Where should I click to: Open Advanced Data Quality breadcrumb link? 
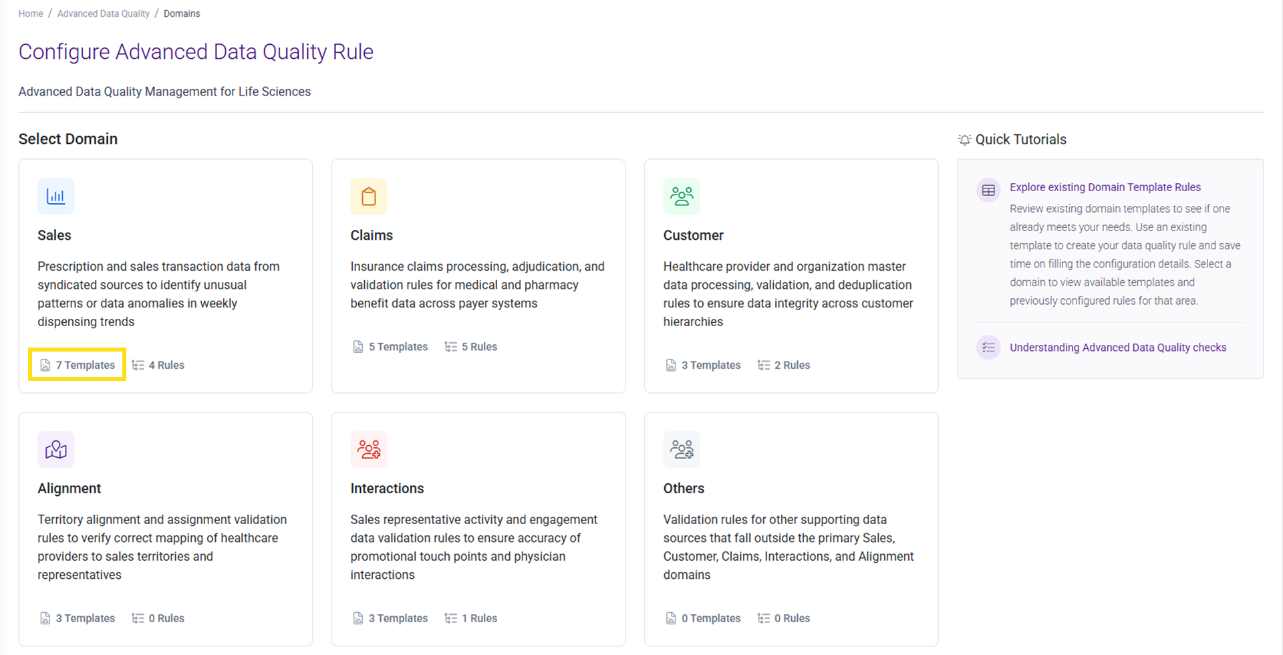[104, 13]
